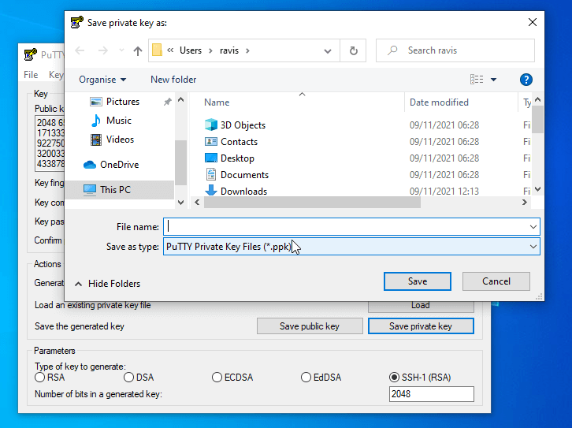
Task: Click Save private key in PuTTY window
Action: point(421,326)
